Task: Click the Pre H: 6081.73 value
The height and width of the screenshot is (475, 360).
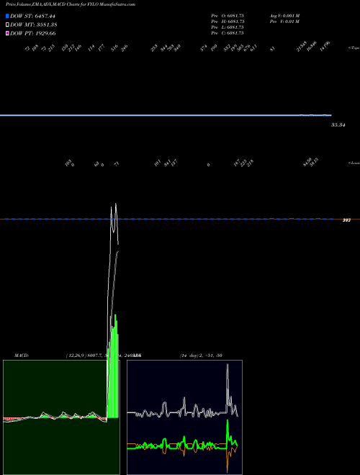Action: pos(228,22)
